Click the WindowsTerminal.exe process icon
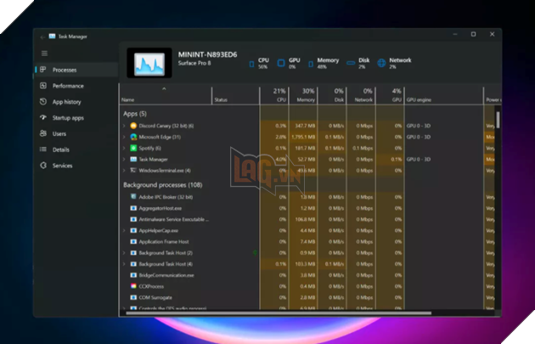This screenshot has height=344, width=535. pyautogui.click(x=133, y=170)
